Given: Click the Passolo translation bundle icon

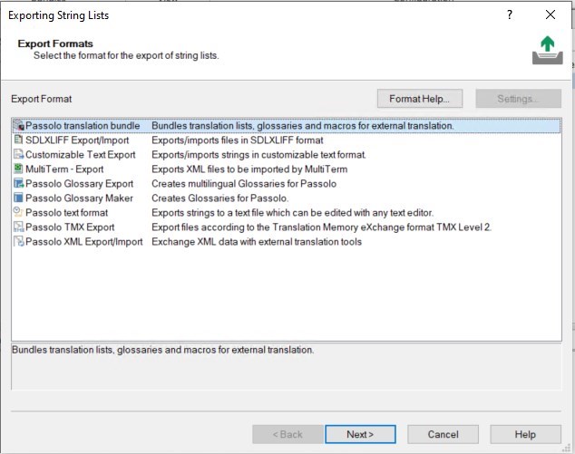Looking at the screenshot, I should point(19,126).
